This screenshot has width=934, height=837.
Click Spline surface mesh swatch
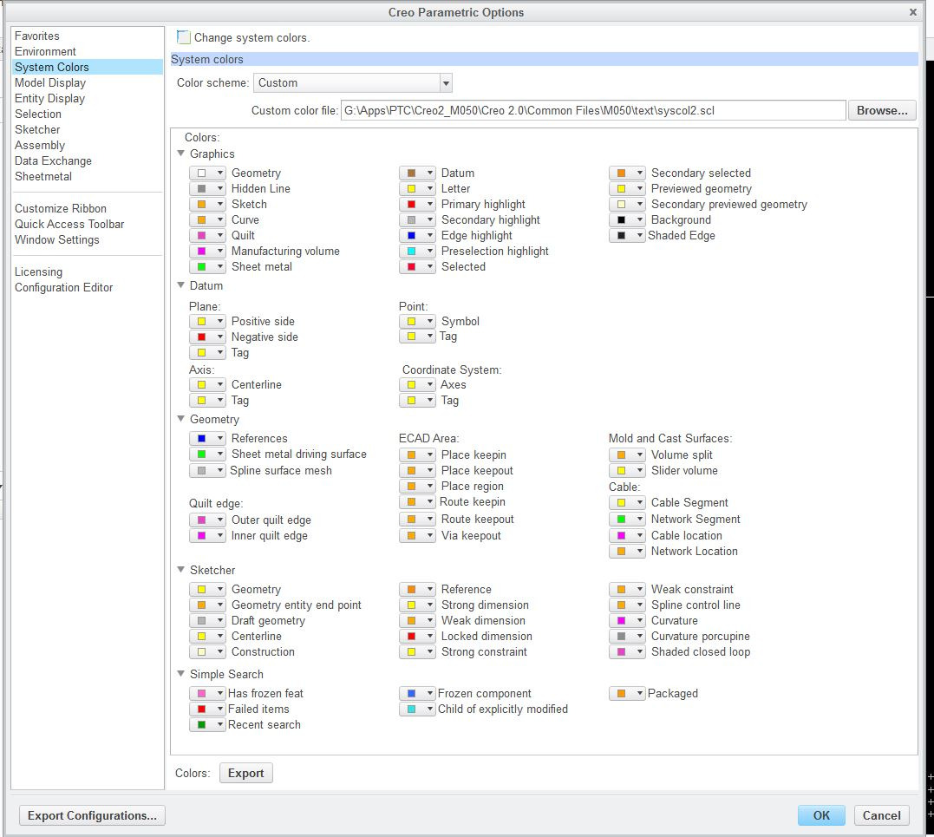click(x=202, y=471)
